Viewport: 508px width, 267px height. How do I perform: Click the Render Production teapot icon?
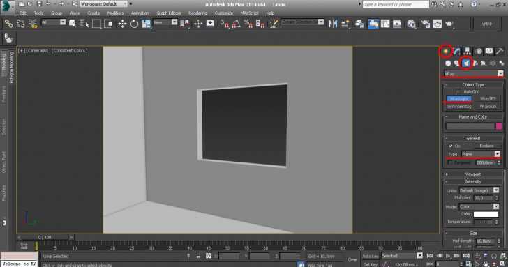[x=449, y=24]
